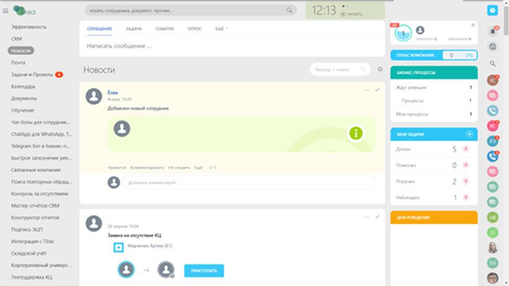Open Складской учёт menu item
Viewport: 509px width, 286px height.
point(29,253)
